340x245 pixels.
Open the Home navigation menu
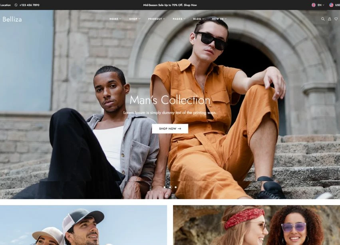[115, 19]
